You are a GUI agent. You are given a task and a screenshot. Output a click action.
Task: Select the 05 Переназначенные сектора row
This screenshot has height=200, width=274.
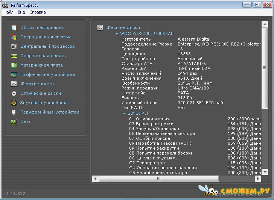point(195,134)
